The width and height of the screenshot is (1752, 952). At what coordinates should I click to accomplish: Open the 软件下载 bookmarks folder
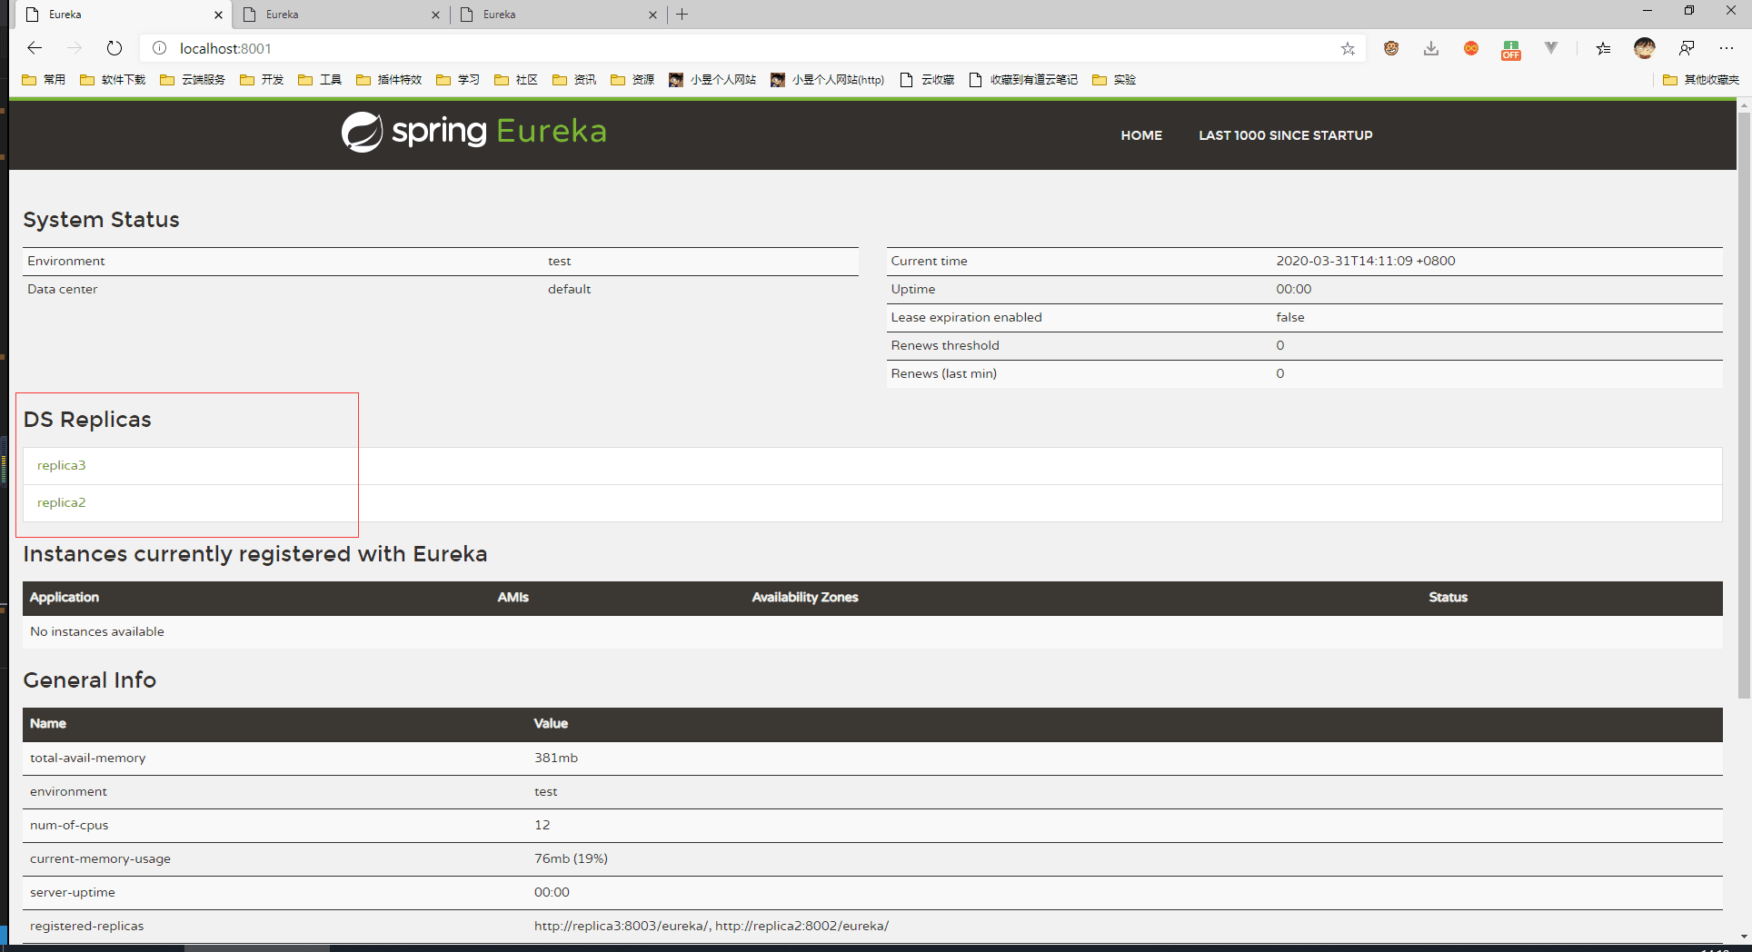[113, 80]
